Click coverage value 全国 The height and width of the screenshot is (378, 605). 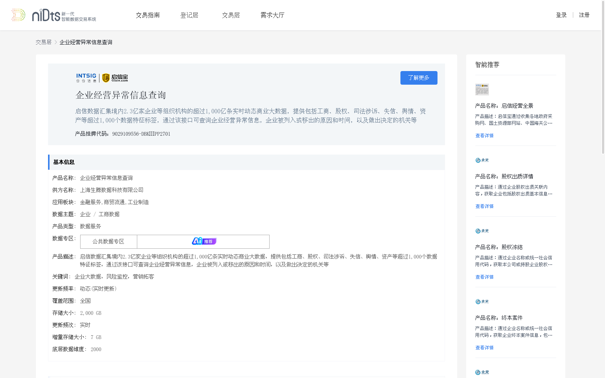pos(85,301)
